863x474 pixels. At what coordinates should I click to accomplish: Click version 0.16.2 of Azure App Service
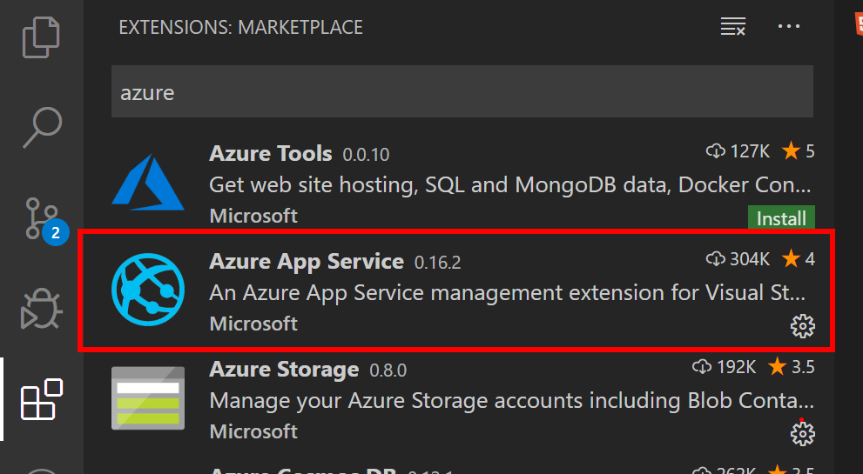pyautogui.click(x=437, y=263)
